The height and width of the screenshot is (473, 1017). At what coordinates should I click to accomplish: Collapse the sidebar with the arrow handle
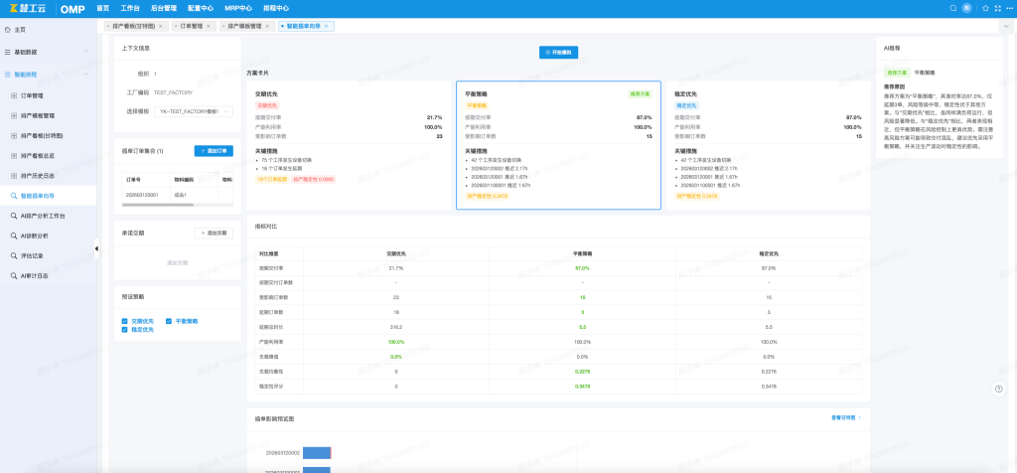tap(96, 248)
